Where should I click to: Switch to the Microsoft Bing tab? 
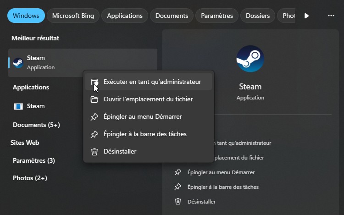tap(73, 16)
